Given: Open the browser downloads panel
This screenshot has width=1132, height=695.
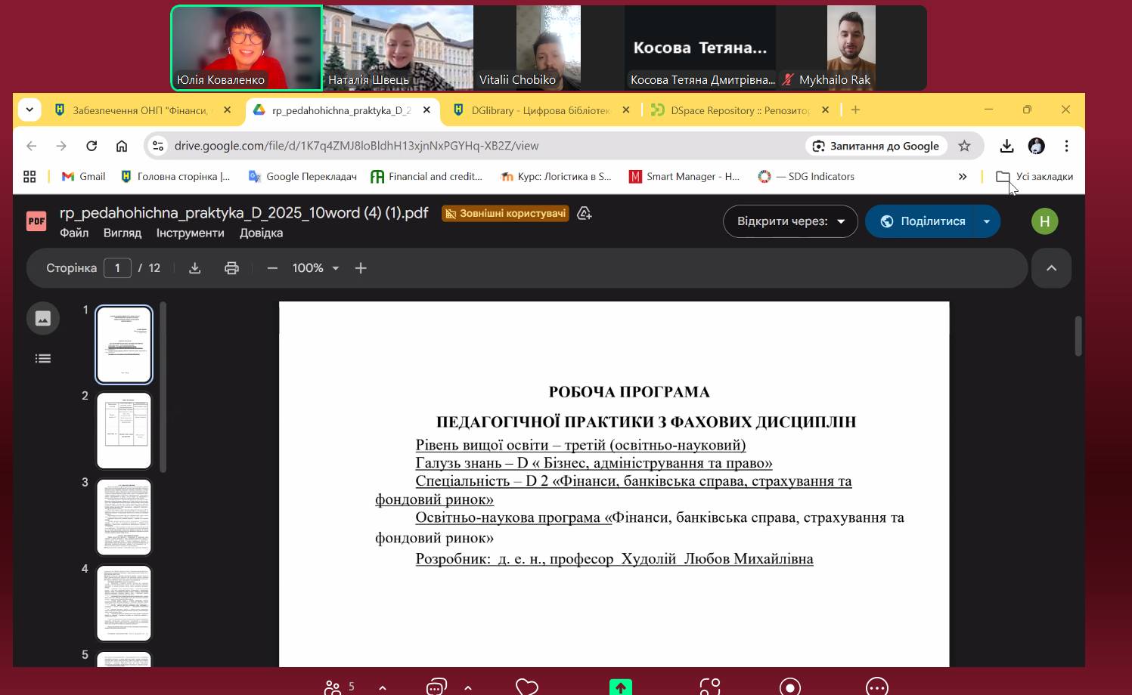Looking at the screenshot, I should 1006,146.
